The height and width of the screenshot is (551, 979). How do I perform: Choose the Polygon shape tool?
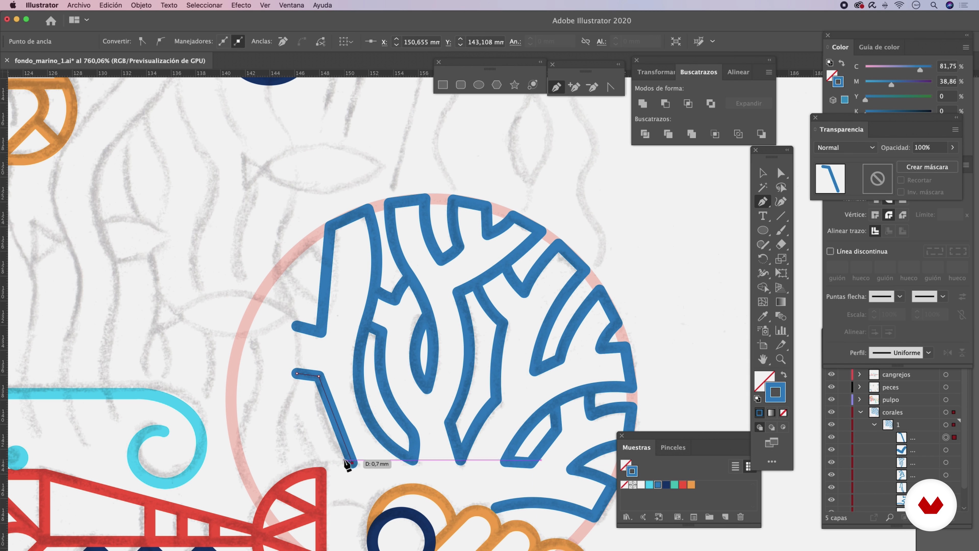pyautogui.click(x=497, y=85)
